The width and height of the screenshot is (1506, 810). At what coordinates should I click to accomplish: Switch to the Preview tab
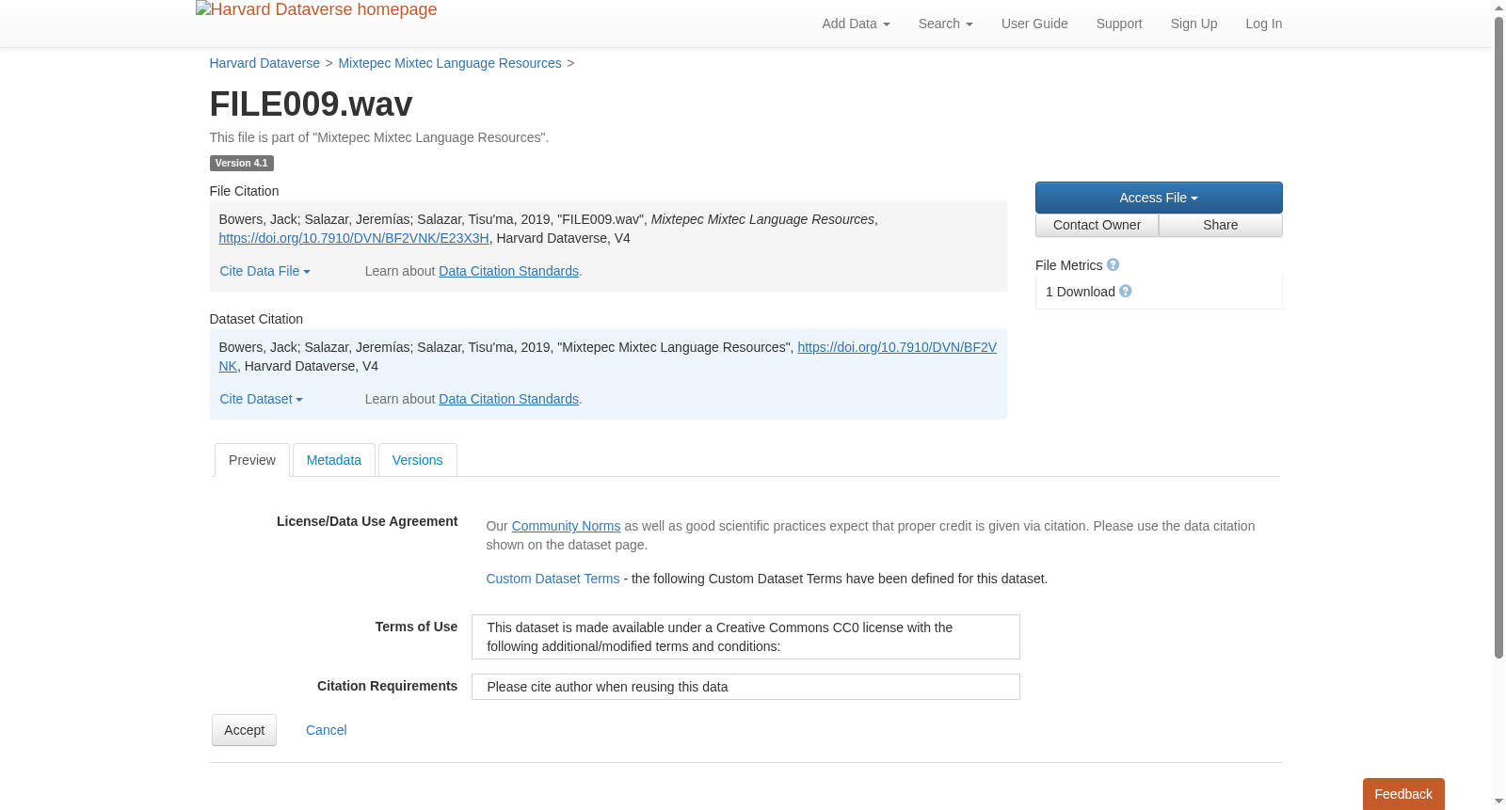tap(252, 460)
